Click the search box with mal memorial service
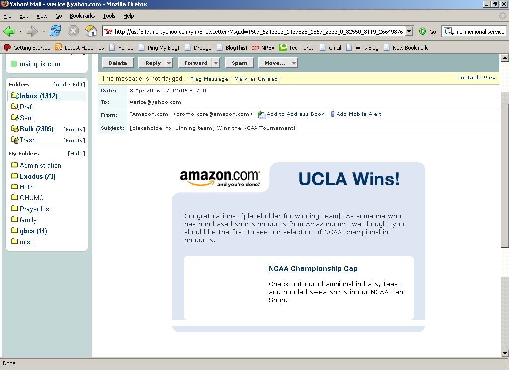 point(480,31)
